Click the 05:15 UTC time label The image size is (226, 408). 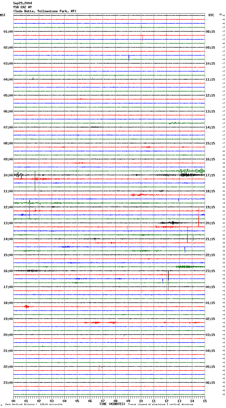(x=210, y=367)
